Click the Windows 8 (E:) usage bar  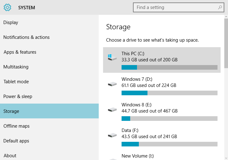tap(170, 118)
